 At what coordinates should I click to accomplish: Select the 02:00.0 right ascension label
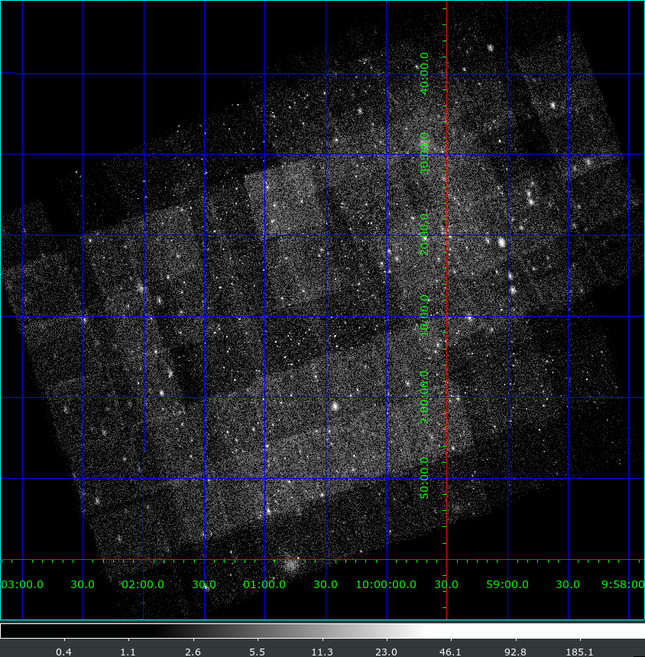[143, 584]
